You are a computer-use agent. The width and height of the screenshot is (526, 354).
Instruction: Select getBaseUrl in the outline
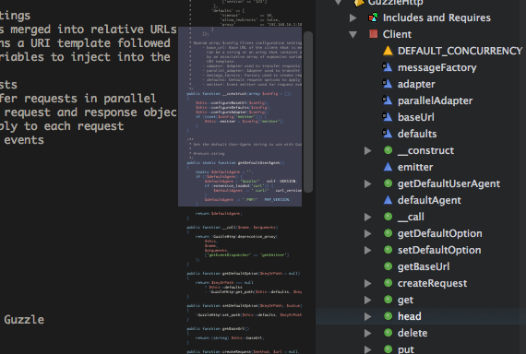(x=424, y=266)
